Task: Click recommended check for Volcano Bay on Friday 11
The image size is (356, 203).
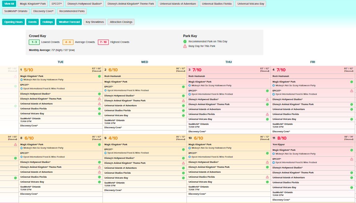Action: tap(352, 187)
